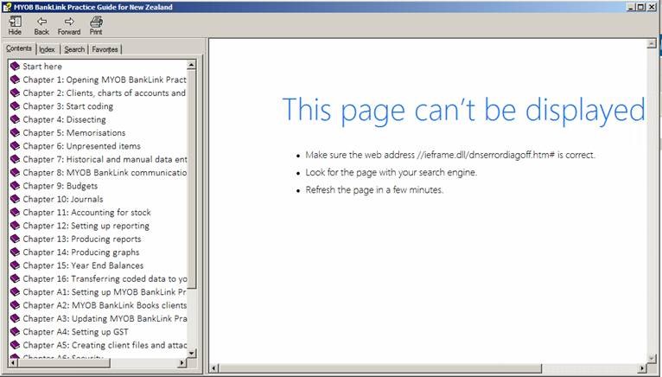662x377 pixels.
Task: Click the book icon beside Chapter 4: Dissecting
Action: (15, 119)
